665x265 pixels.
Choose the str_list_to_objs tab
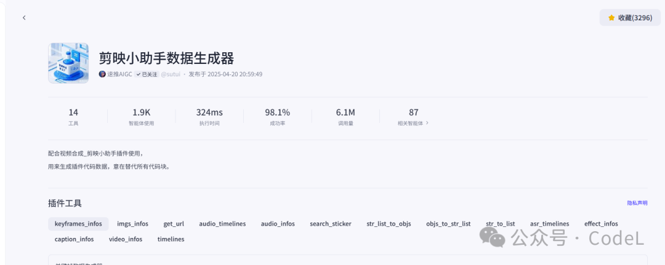pos(389,224)
